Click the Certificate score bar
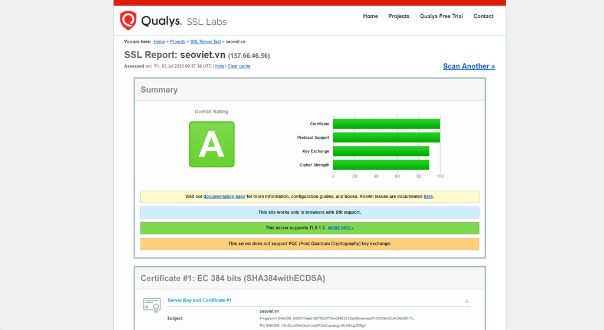Viewport: 604px width, 330px height. click(386, 124)
